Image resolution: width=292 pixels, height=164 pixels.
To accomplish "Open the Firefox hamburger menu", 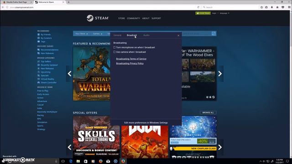I will click(x=289, y=7).
